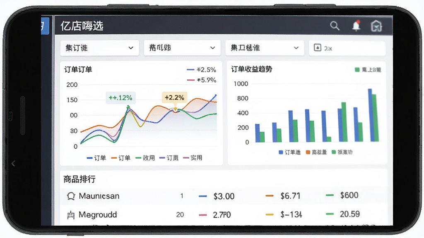
Task: Tap the back chevron on phone edge
Action: pyautogui.click(x=13, y=163)
